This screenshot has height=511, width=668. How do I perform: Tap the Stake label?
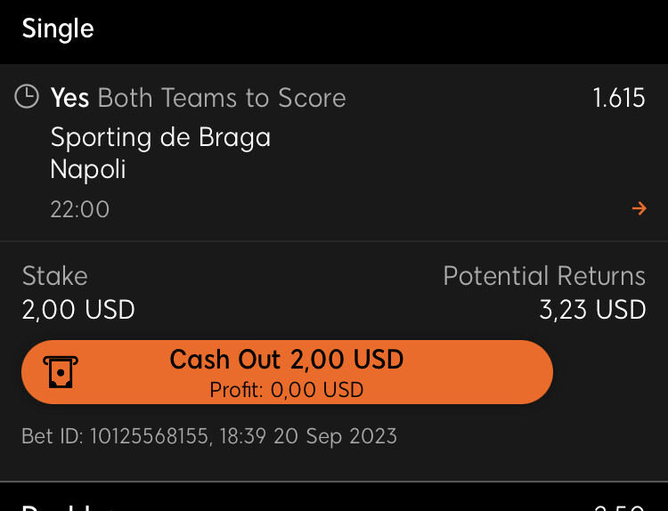pyautogui.click(x=55, y=276)
